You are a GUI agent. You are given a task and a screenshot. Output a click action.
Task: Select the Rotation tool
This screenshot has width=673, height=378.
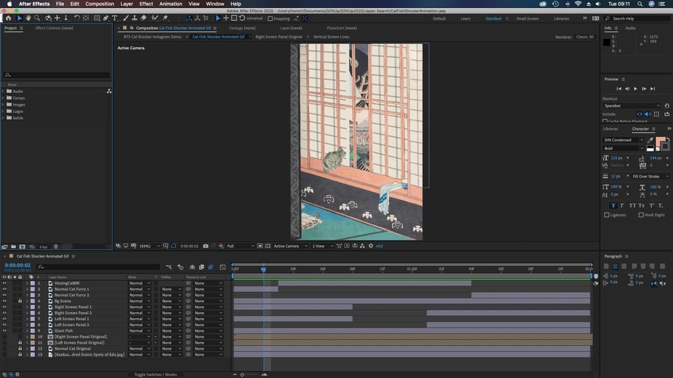point(77,18)
